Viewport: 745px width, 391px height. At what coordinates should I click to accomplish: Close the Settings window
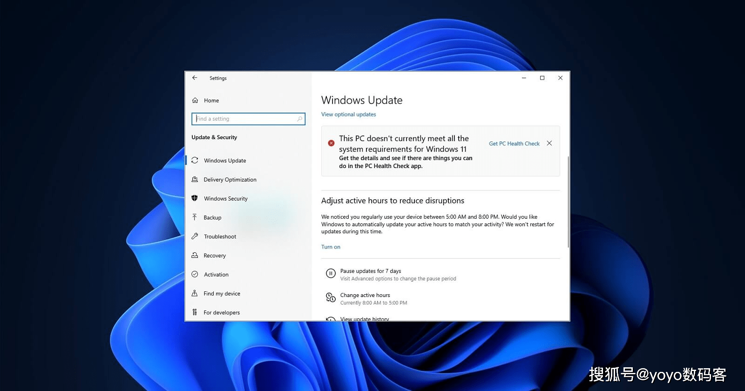pos(560,78)
